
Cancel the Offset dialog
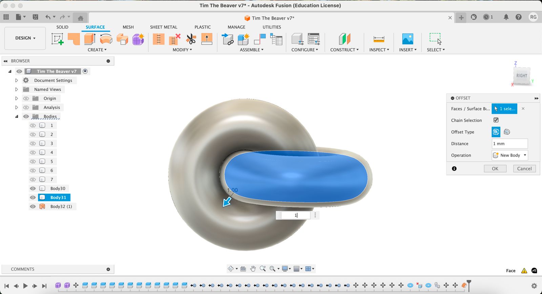(524, 169)
